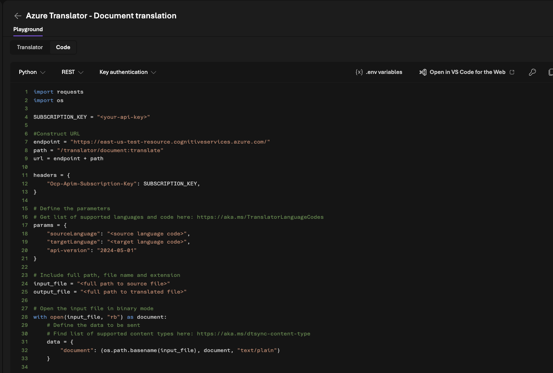Select the Code tab

(x=63, y=47)
